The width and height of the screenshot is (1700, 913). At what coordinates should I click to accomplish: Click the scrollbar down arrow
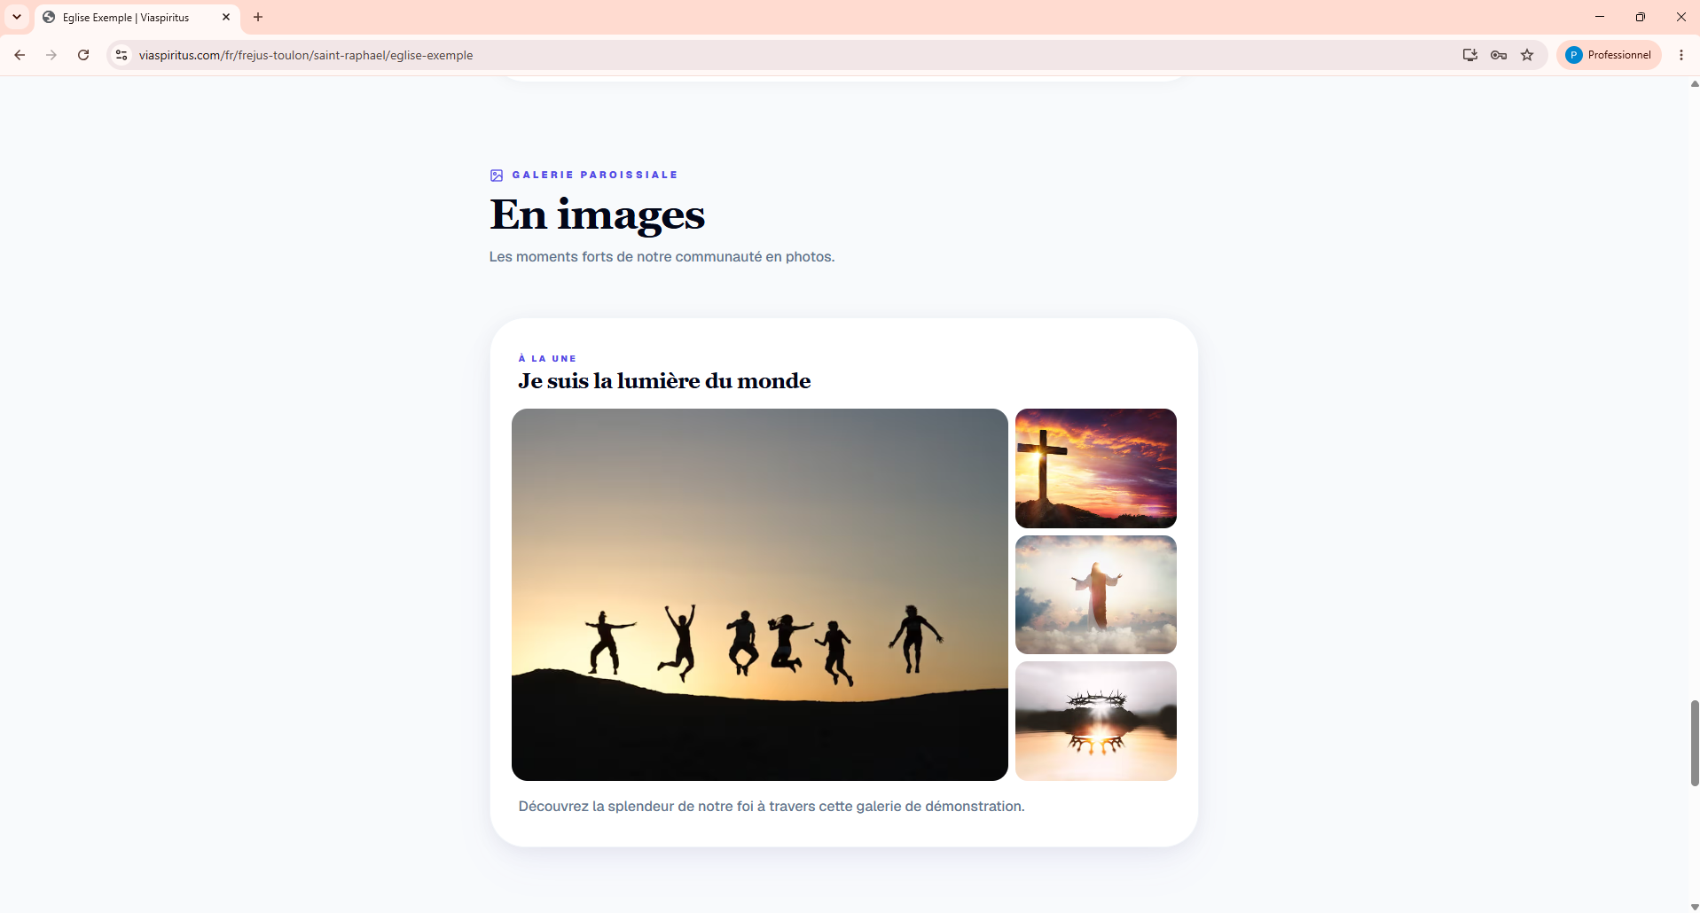1695,907
